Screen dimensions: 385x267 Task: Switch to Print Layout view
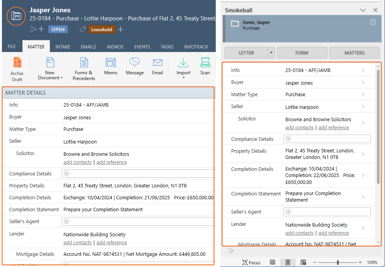click(288, 262)
